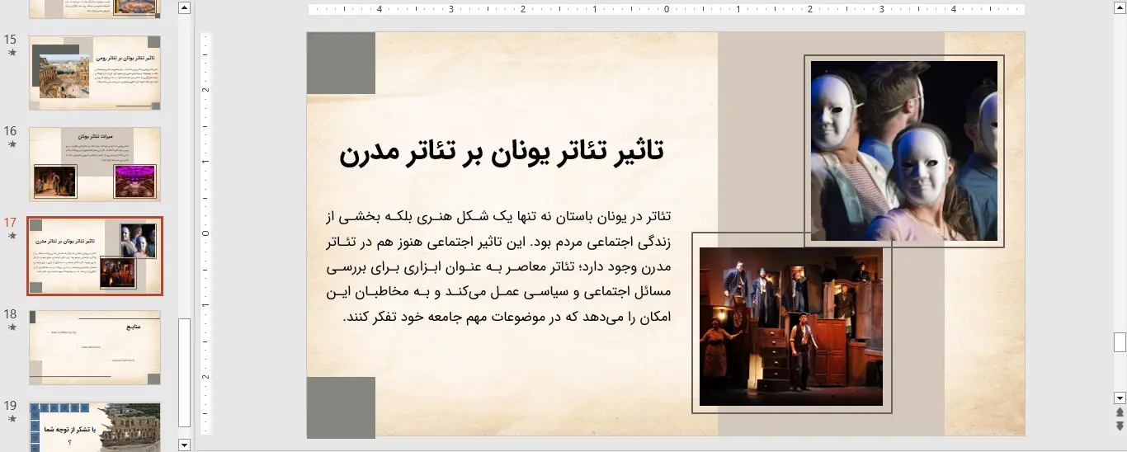Go to previous slide with double-arrow up button
The image size is (1127, 452).
(1120, 412)
